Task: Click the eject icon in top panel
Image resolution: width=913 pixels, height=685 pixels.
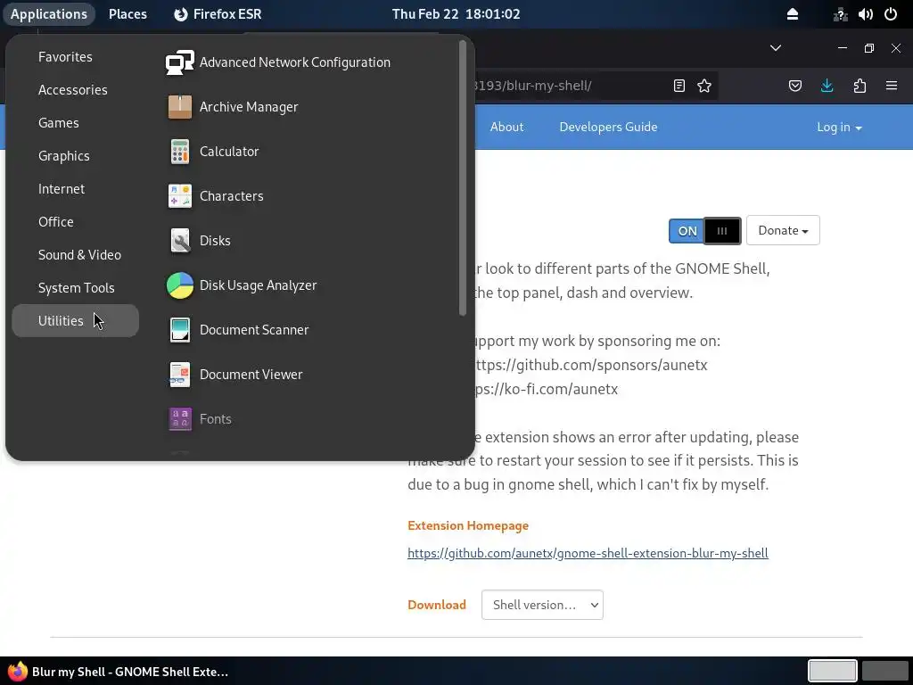Action: [793, 14]
